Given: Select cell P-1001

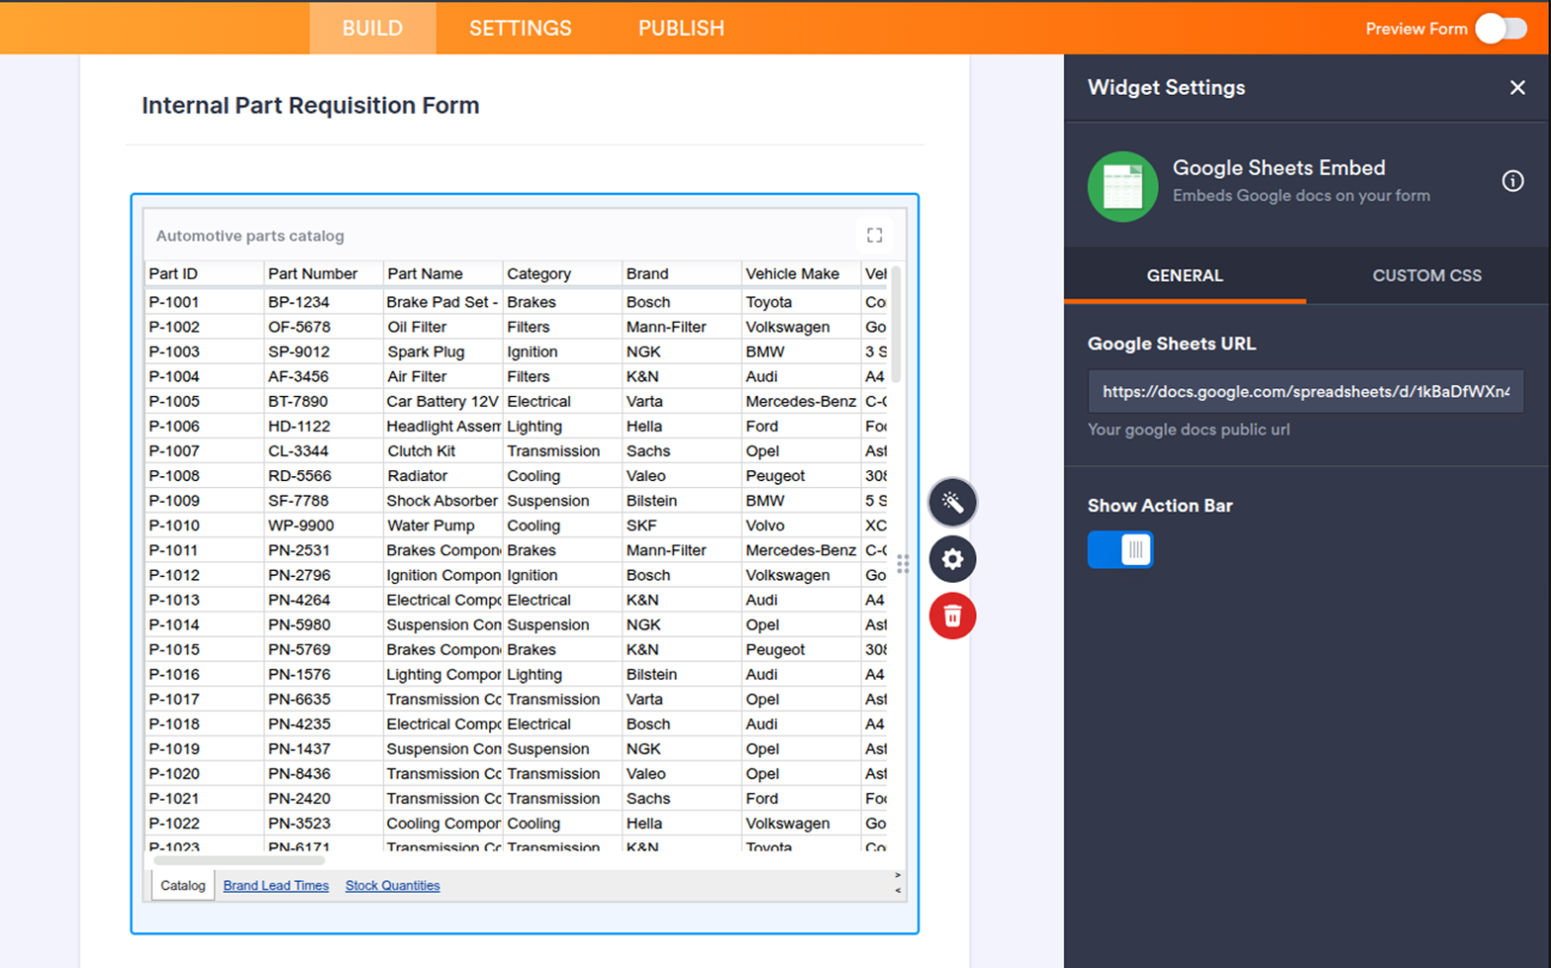Looking at the screenshot, I should pos(204,302).
